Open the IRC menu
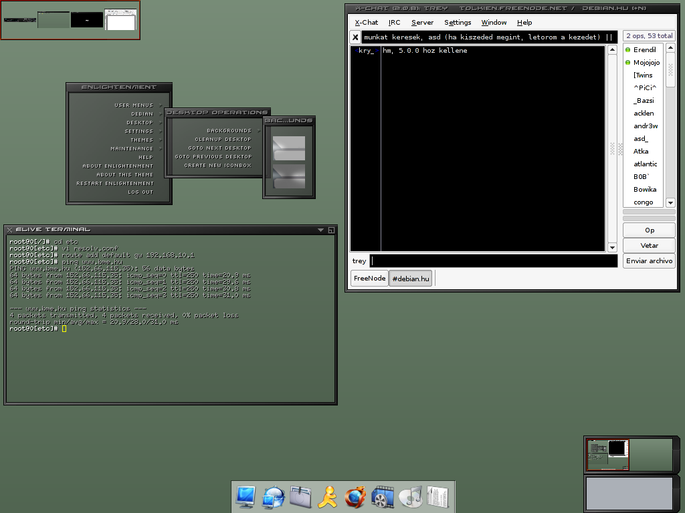Image resolution: width=685 pixels, height=513 pixels. [x=394, y=22]
